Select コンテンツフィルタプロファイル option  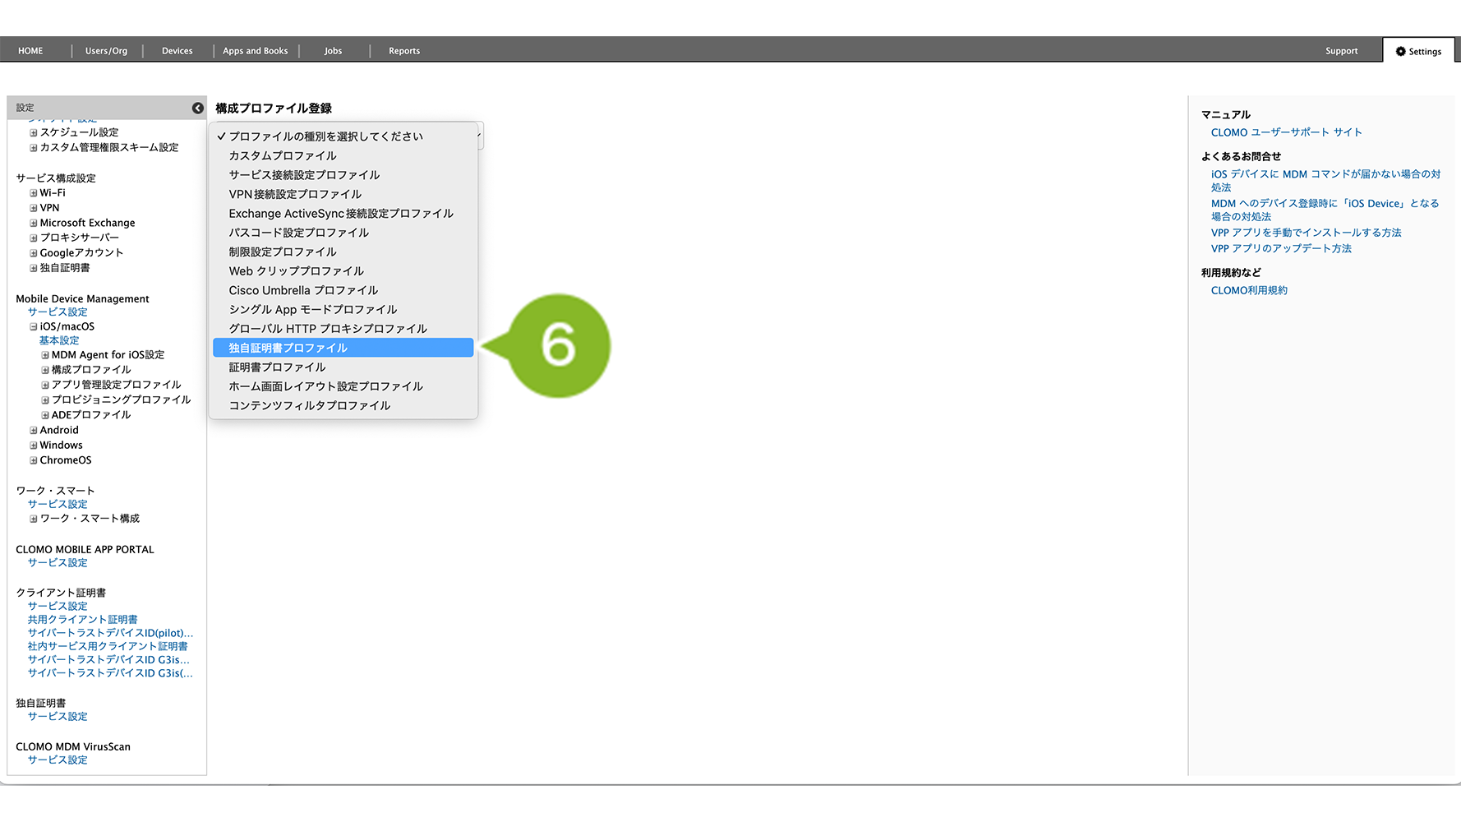pos(310,405)
